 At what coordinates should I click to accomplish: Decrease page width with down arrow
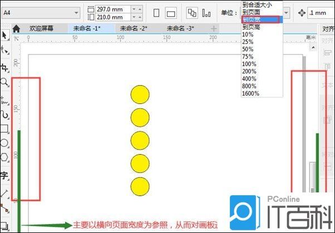point(134,9)
